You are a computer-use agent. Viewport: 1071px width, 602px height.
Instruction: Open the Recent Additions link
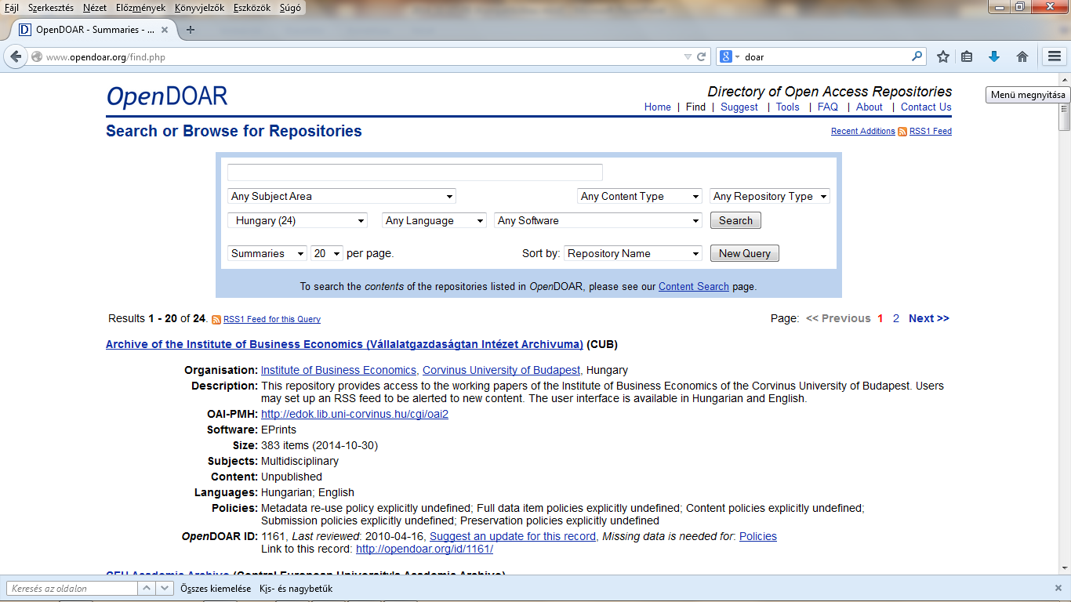pyautogui.click(x=862, y=132)
